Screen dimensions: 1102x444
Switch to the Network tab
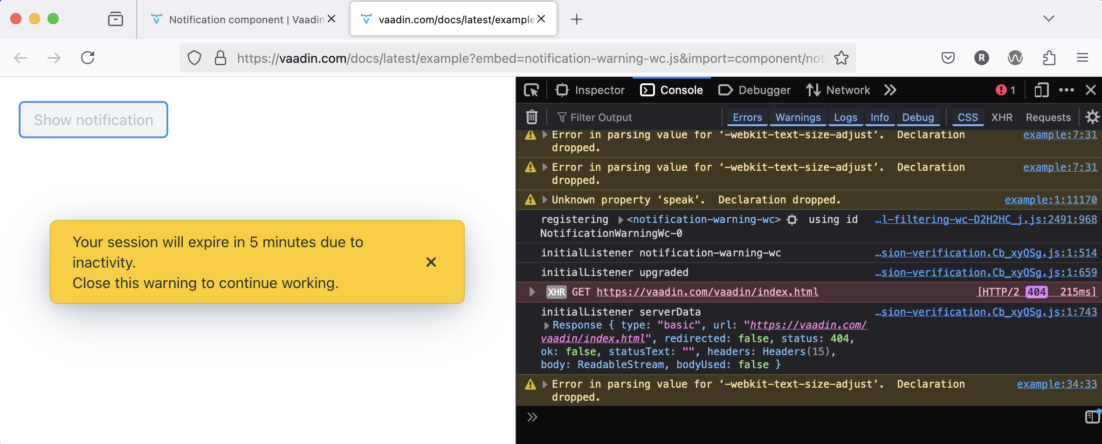838,90
